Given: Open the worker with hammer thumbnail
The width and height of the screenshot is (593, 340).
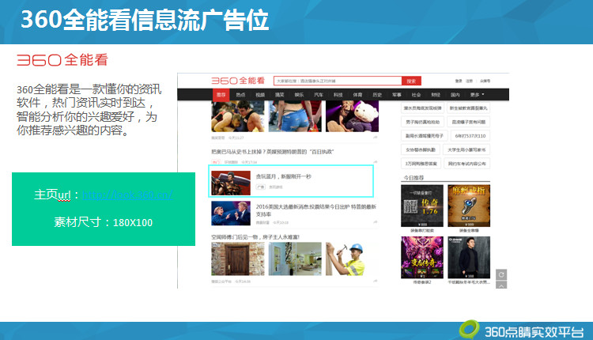Looking at the screenshot, I should click(346, 259).
